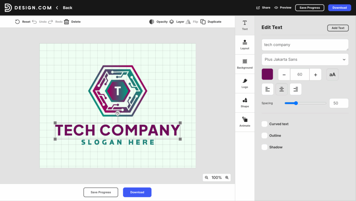Image resolution: width=356 pixels, height=201 pixels.
Task: Zoom out the canvas with magnifier minus
Action: tap(207, 178)
